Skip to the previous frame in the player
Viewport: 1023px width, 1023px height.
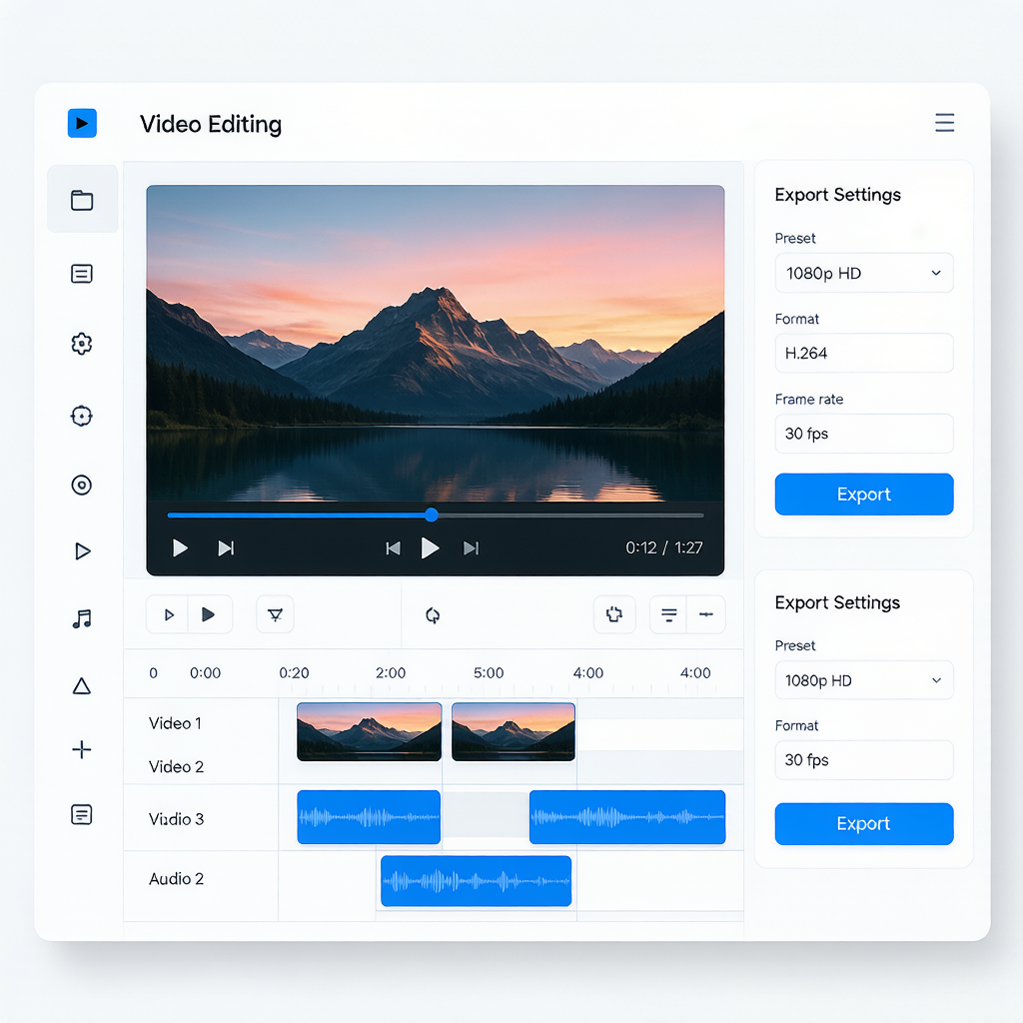tap(393, 548)
